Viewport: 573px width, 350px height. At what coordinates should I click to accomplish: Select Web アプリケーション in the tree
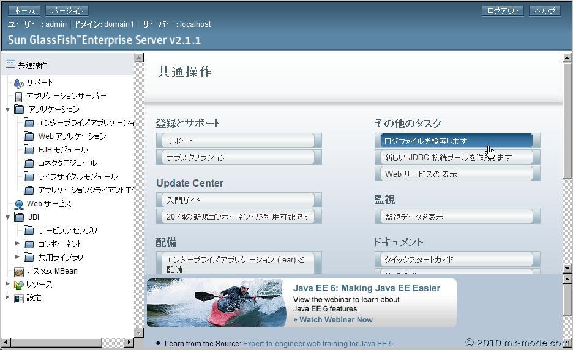tap(72, 136)
